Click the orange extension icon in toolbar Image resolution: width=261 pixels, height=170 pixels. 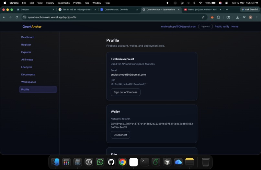click(212, 17)
